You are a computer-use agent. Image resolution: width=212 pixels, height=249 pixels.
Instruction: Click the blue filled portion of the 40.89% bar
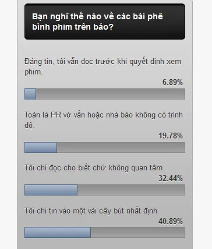tap(58, 232)
